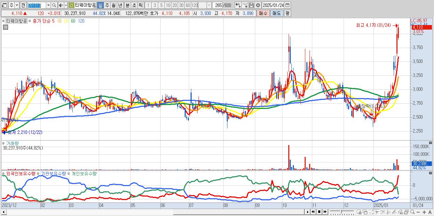Click the dotted-box chart icon in bottom toolbar
Screen dimensions: 434x216
[x=371, y=212]
